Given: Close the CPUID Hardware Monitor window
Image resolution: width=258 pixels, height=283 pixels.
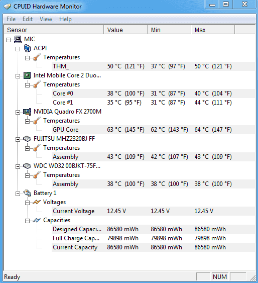Looking at the screenshot, I should tap(244, 5).
